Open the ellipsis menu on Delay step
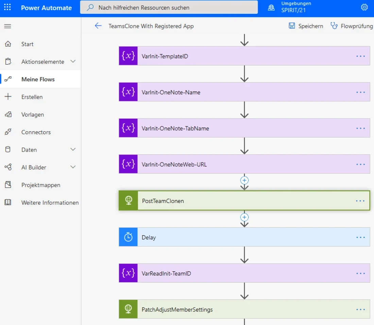Screen dimensions: 374x325 360,237
